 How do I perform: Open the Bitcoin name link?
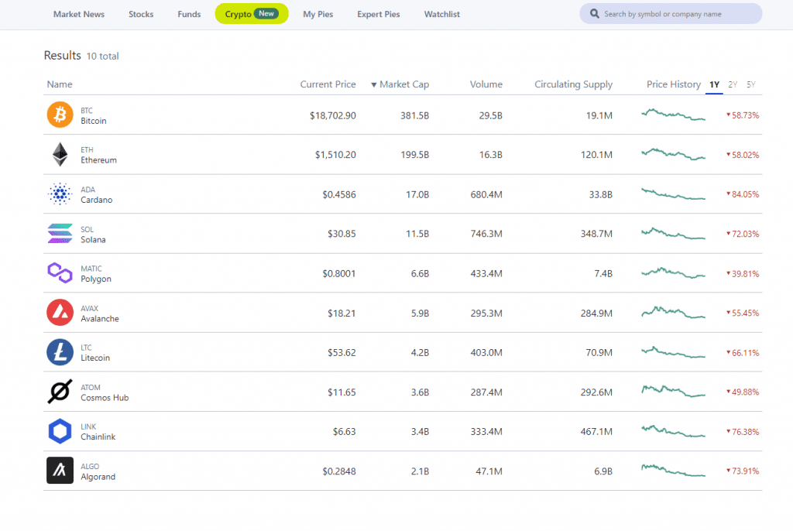pyautogui.click(x=94, y=121)
